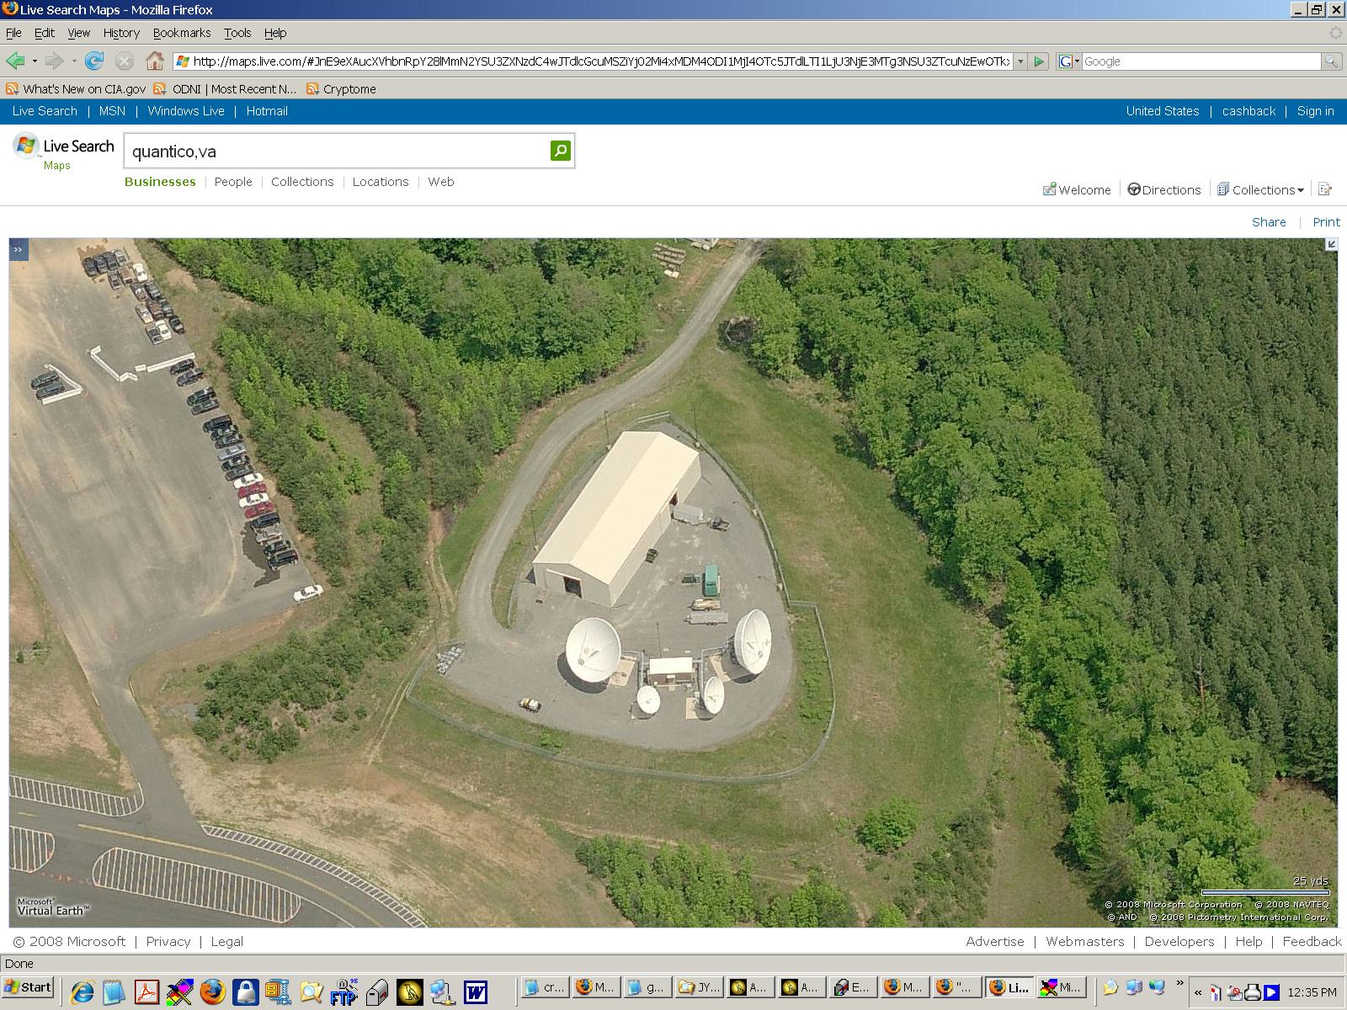The height and width of the screenshot is (1010, 1347).
Task: Expand the URL history dropdown arrow
Action: pos(1020,61)
